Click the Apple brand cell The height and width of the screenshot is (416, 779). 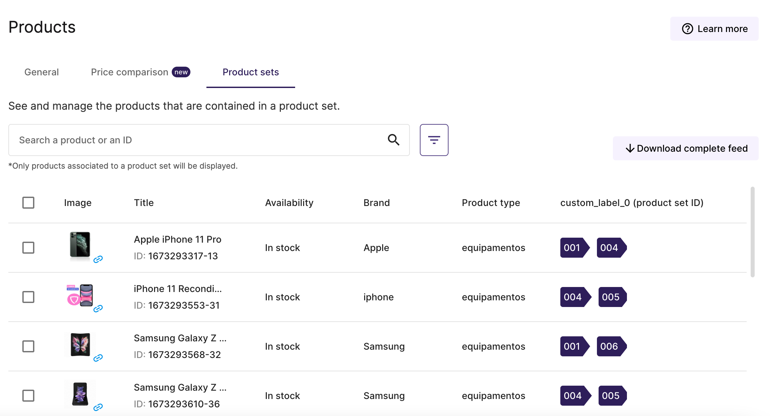[x=376, y=248]
